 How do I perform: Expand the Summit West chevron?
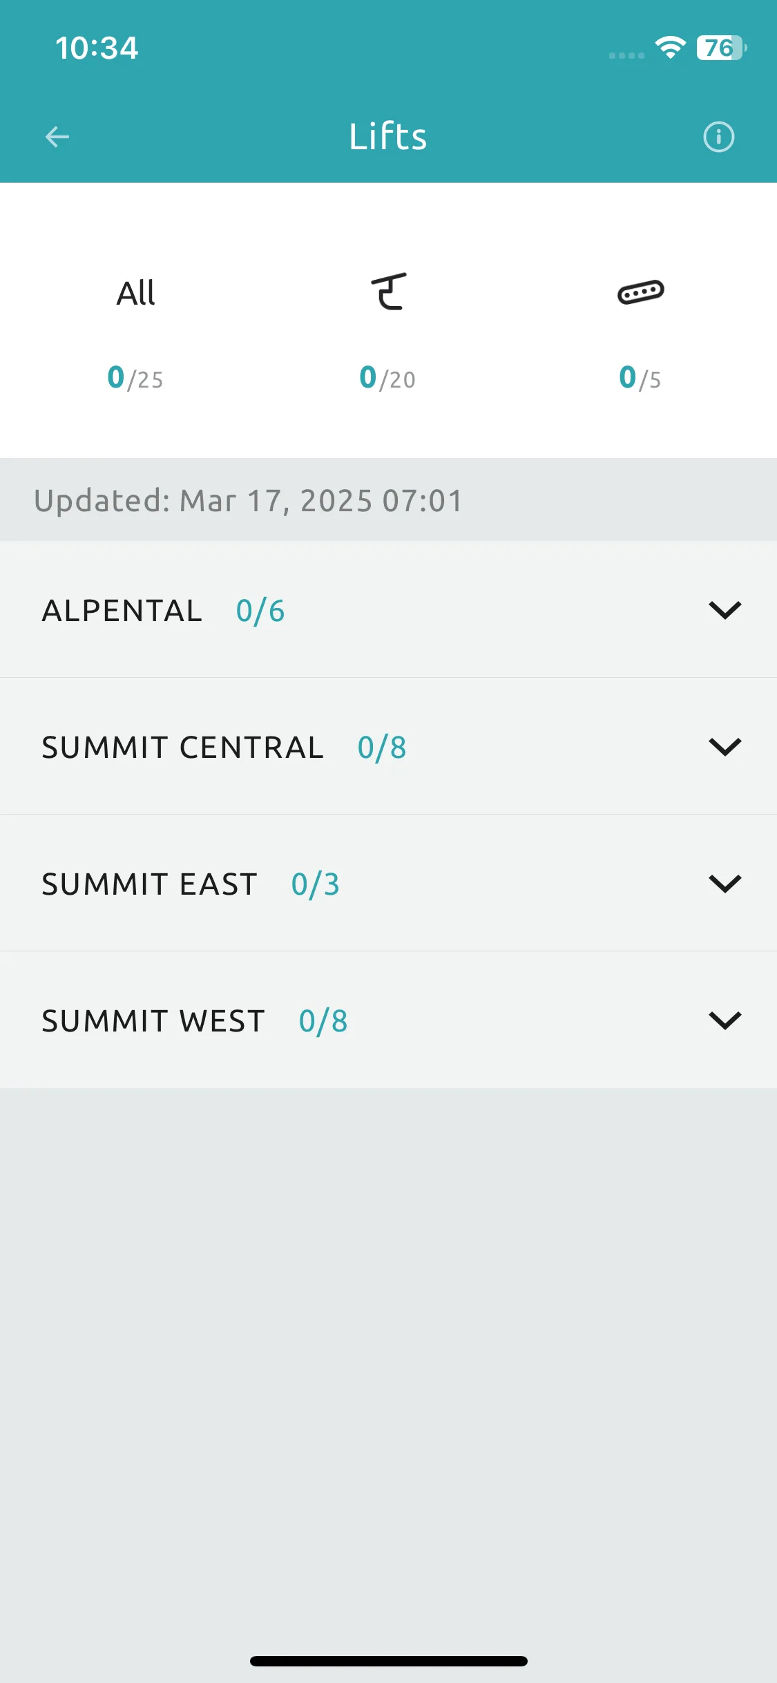click(x=725, y=1020)
